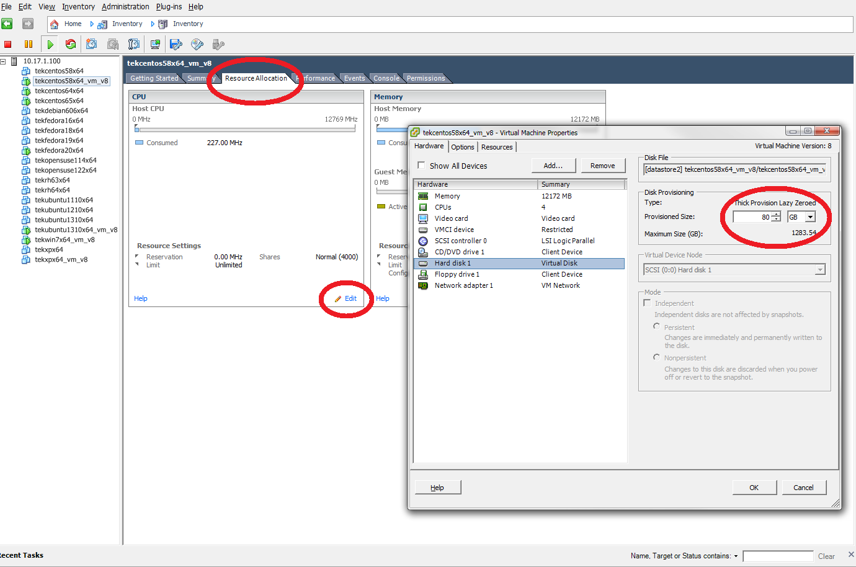Power on the VM with the green play icon

[x=50, y=44]
